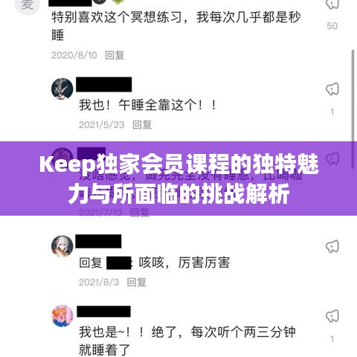
Task: Tap like icon on '咳咳，厉害厉害' reply
Action: click(x=332, y=246)
